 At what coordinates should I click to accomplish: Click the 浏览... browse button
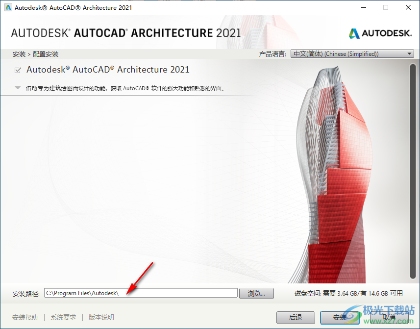point(256,293)
